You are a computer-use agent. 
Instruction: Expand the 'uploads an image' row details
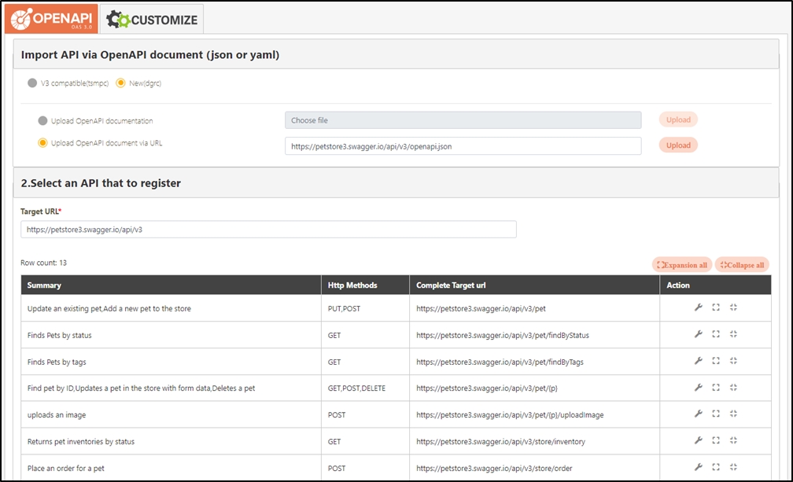click(716, 414)
